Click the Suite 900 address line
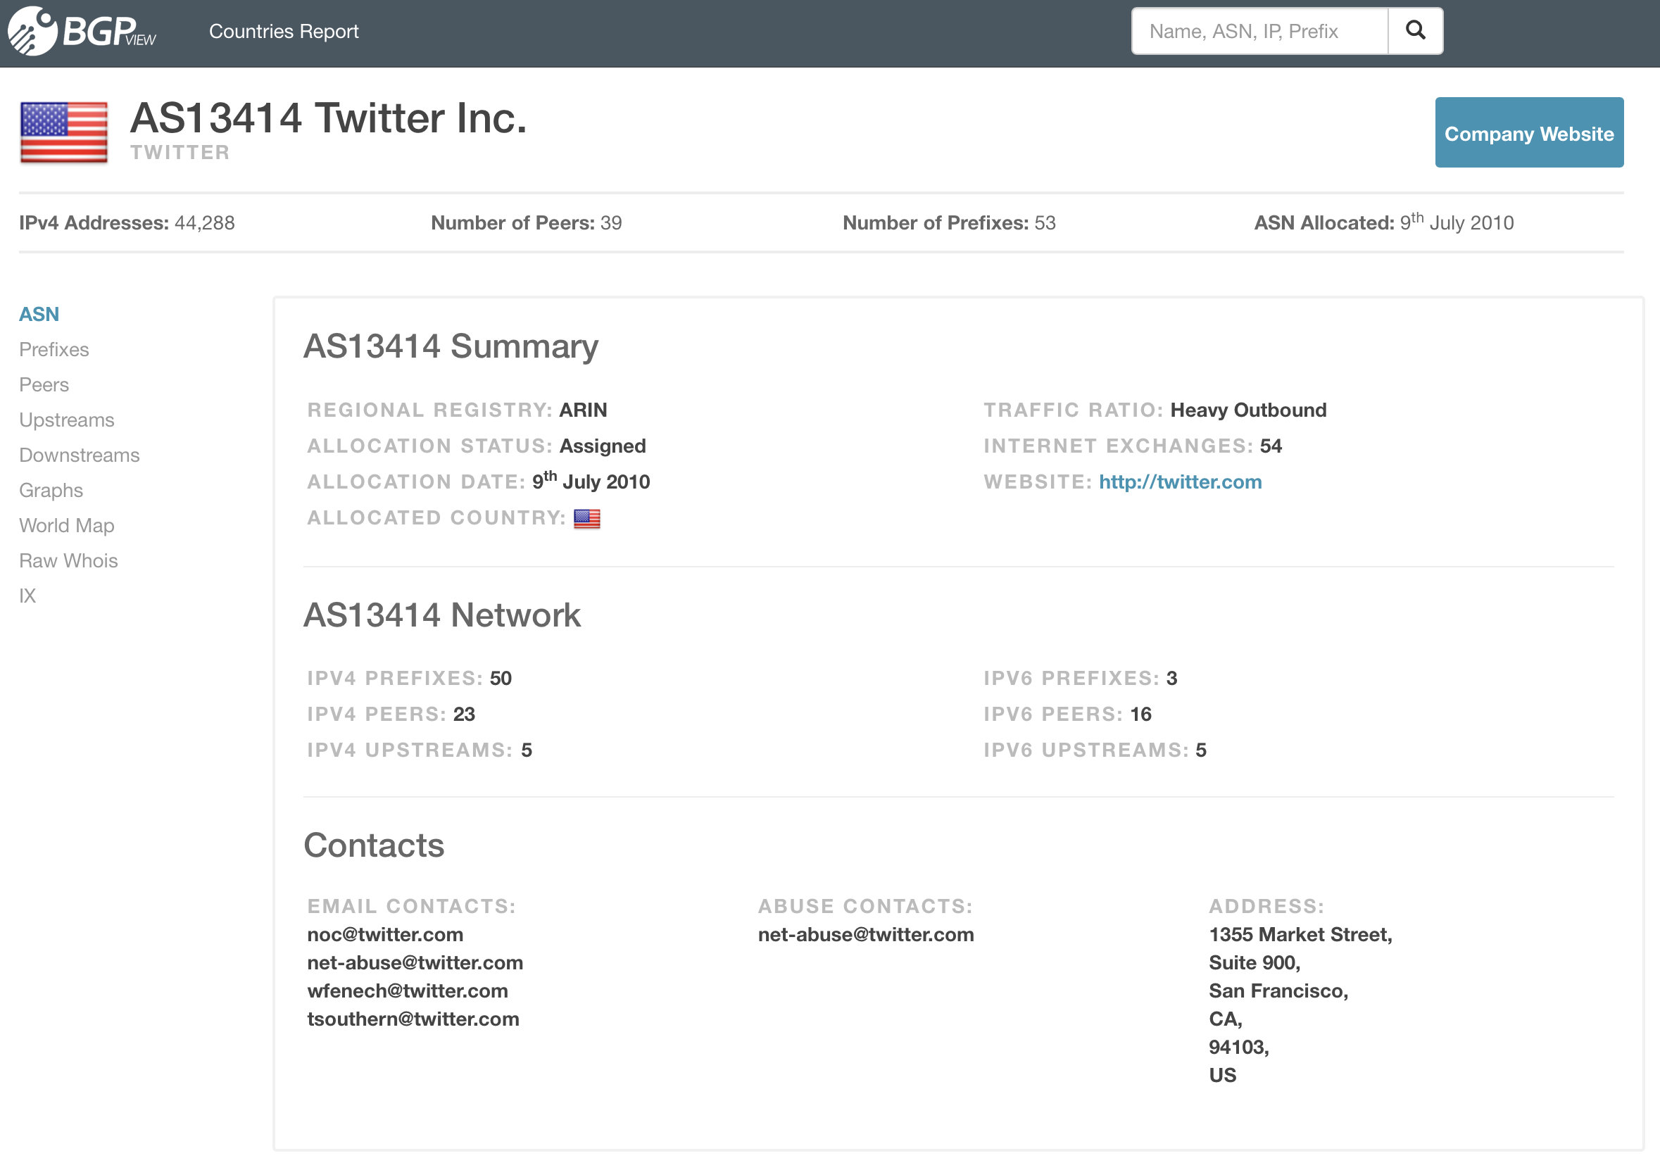This screenshot has height=1170, width=1660. pos(1255,962)
